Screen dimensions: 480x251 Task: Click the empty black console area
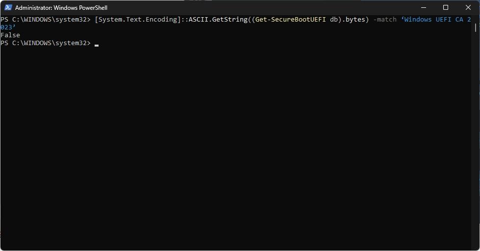[235, 147]
